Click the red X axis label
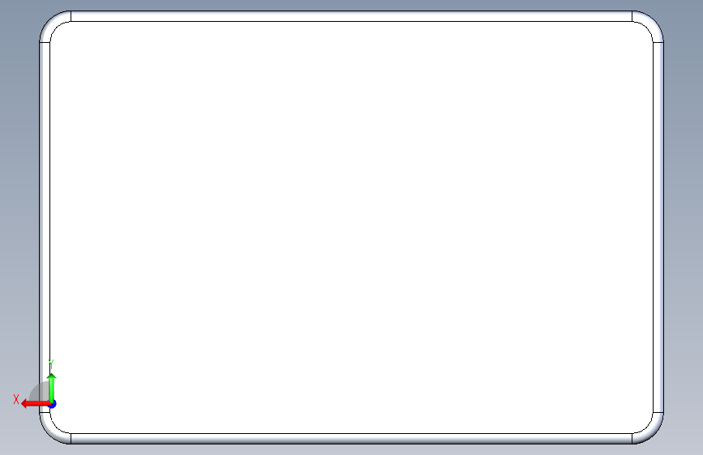 16,399
